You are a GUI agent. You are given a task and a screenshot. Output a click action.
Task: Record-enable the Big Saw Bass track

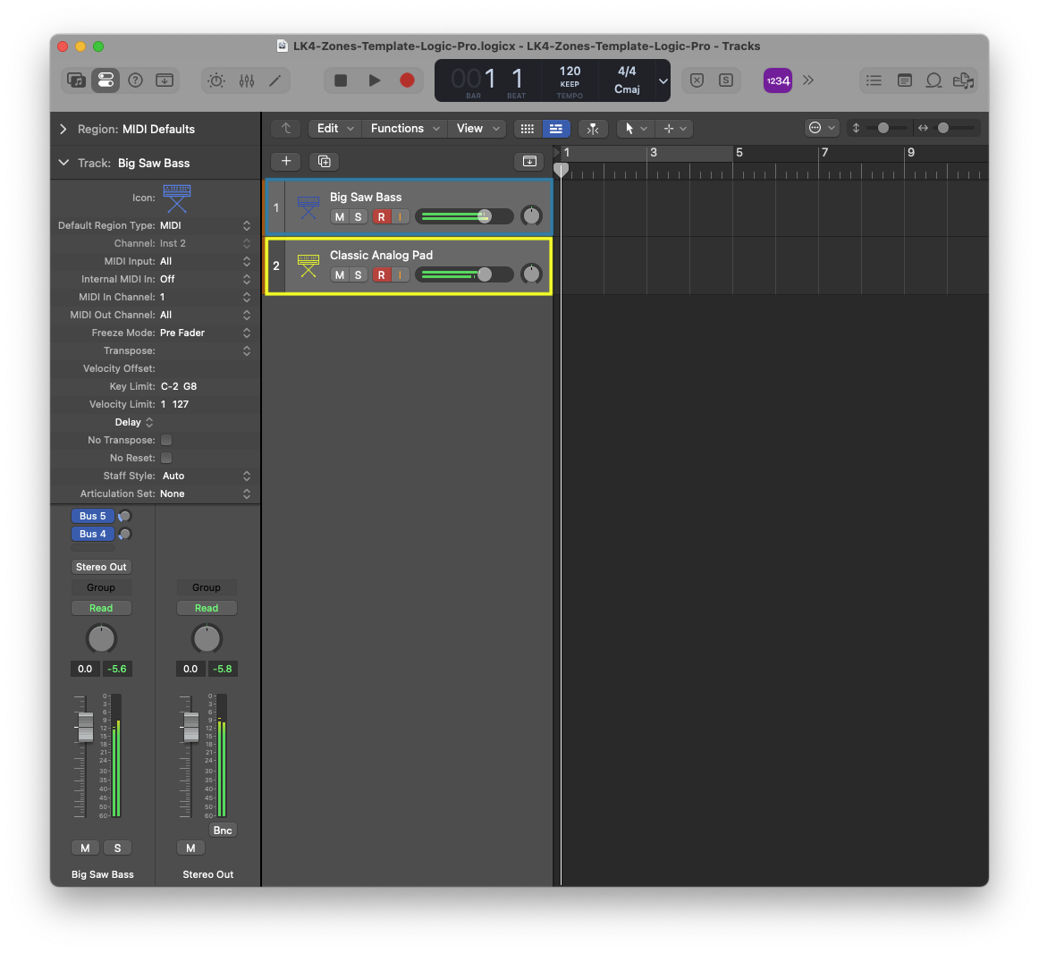tap(381, 216)
